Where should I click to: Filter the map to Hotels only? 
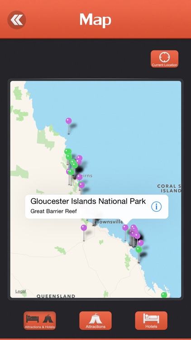[x=151, y=321]
